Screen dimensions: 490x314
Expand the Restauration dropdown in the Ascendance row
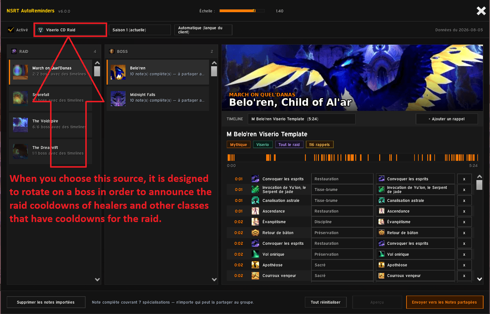click(342, 211)
